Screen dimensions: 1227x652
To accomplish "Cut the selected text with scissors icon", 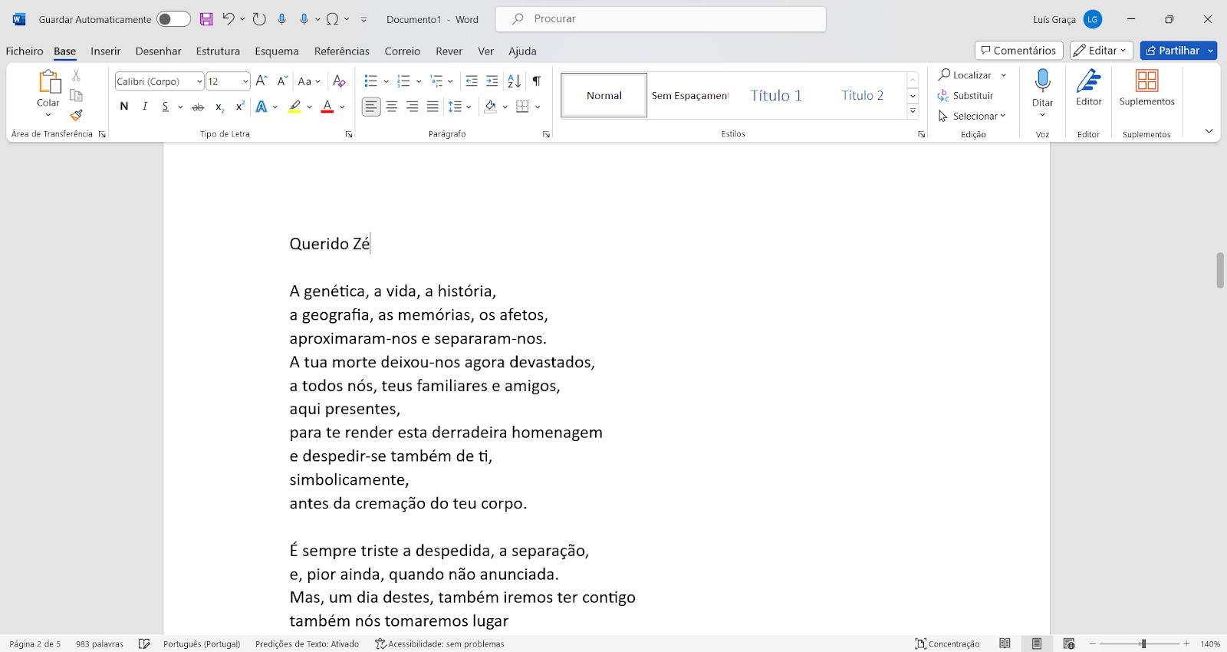I will (x=76, y=75).
